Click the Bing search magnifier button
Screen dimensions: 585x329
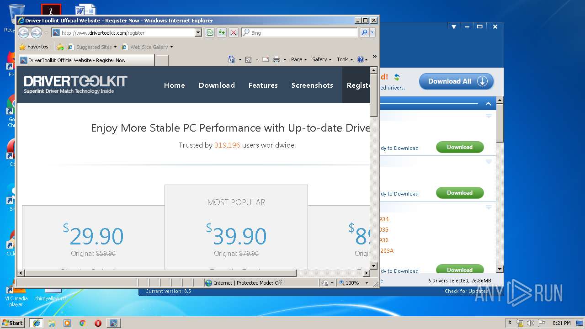click(x=364, y=32)
